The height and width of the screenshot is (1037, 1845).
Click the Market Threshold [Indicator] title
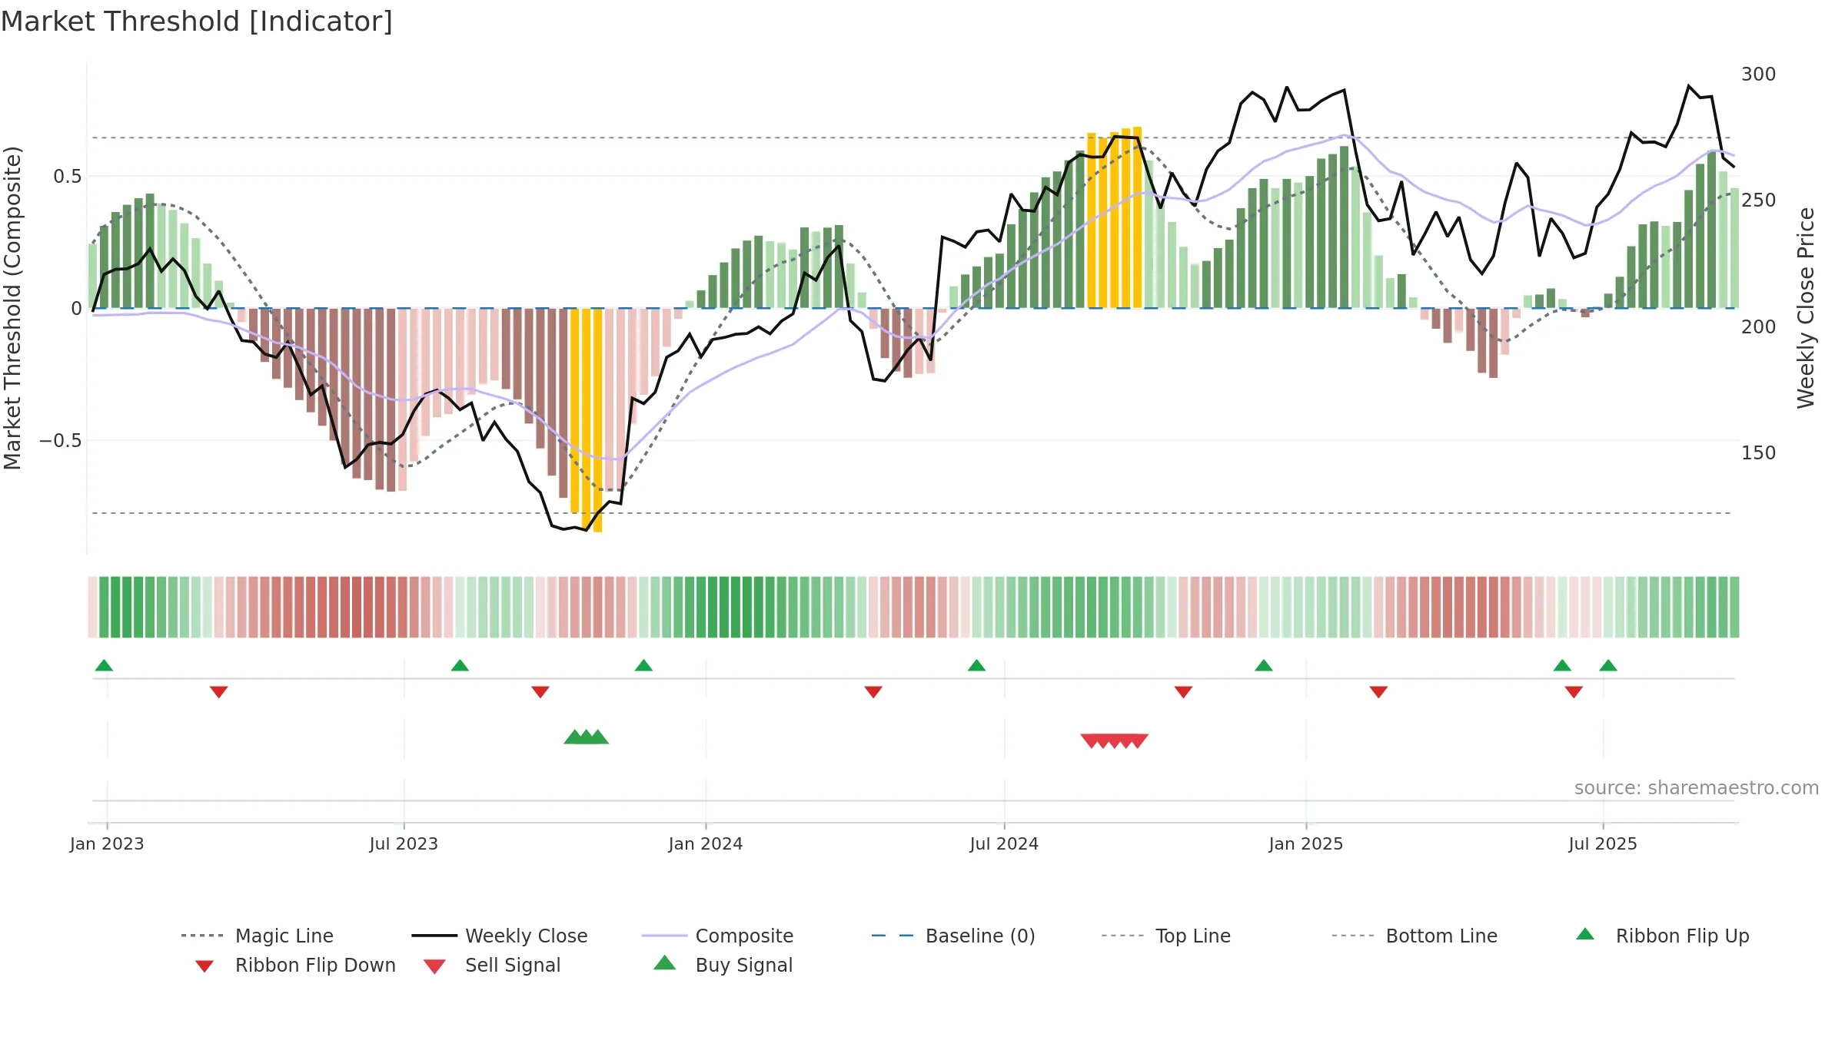pos(197,22)
